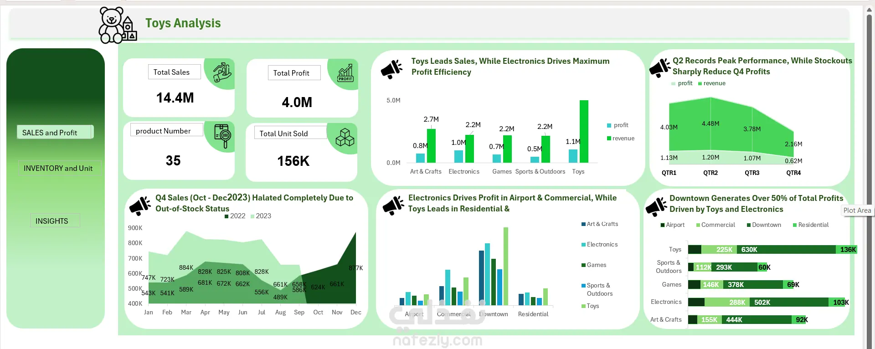
Task: Click megaphone icon beside Electronics Drives Profit title
Action: 393,205
